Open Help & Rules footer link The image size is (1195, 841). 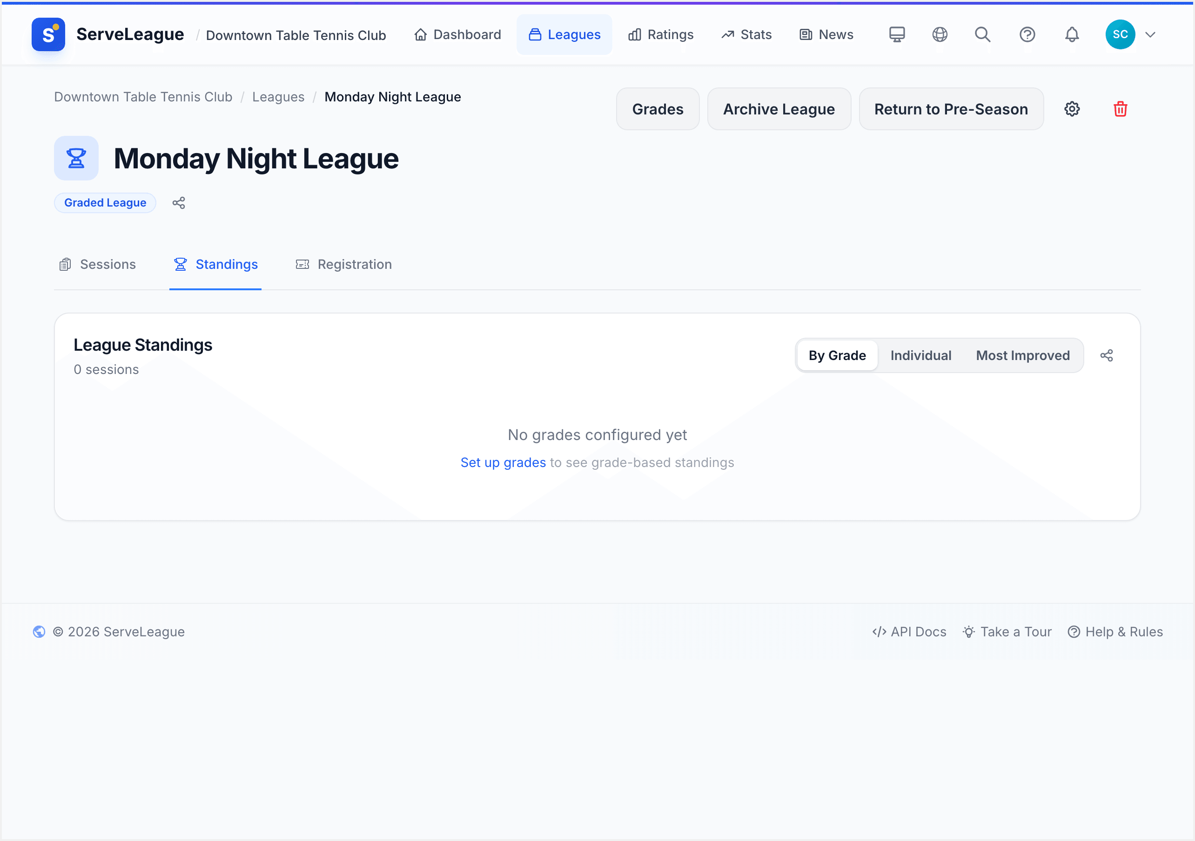tap(1115, 632)
